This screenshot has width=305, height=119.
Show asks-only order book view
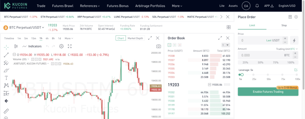tap(180, 45)
